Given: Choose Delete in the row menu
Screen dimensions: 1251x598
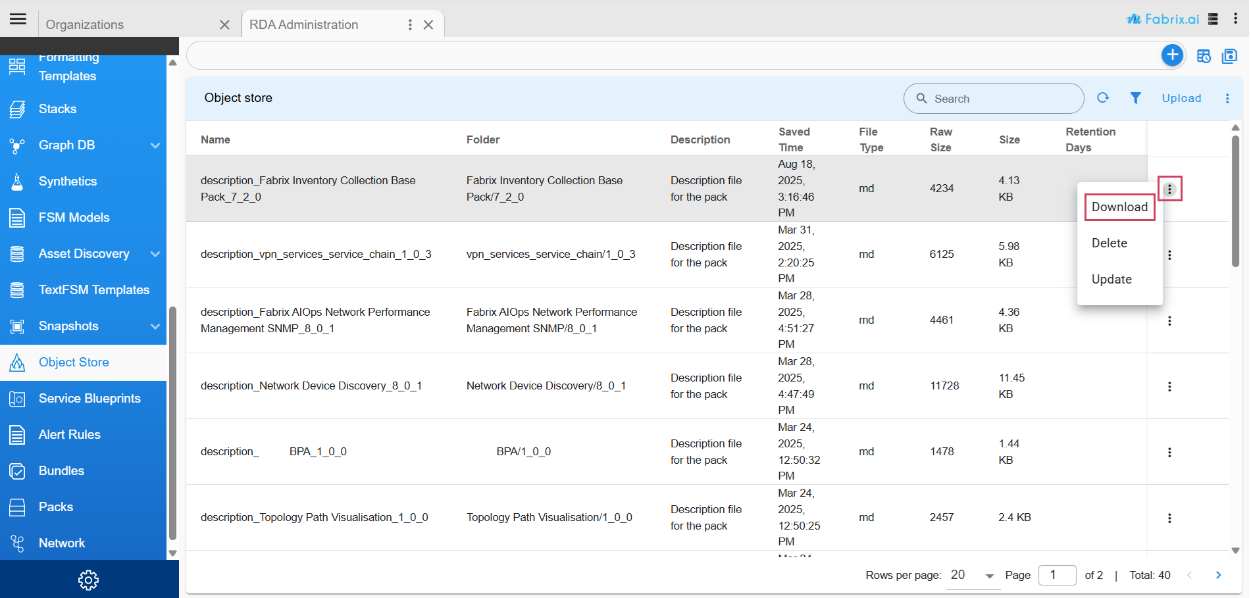Looking at the screenshot, I should 1110,243.
